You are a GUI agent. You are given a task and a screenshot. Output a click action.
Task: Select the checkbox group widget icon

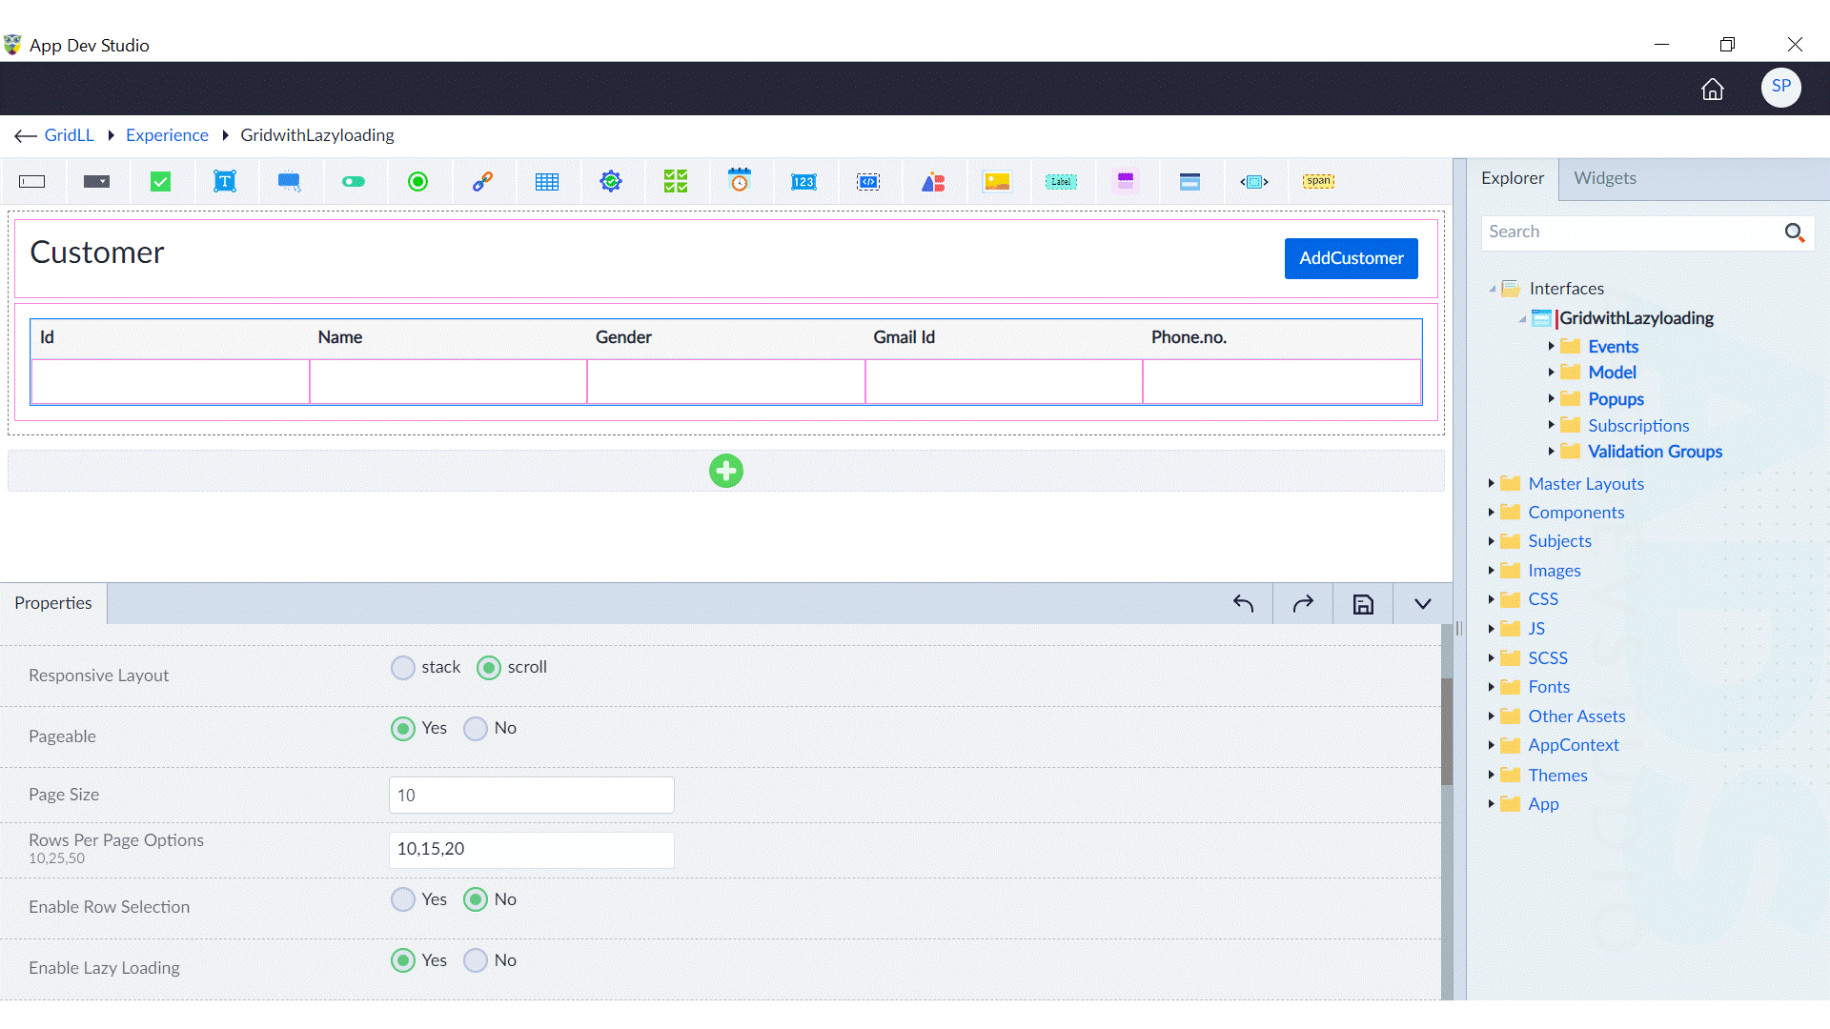[x=676, y=182]
